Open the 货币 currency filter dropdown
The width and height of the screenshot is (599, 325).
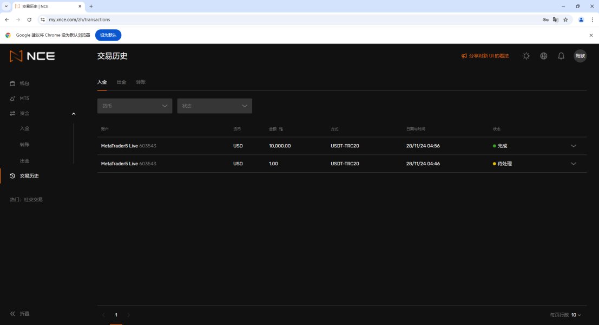tap(135, 106)
